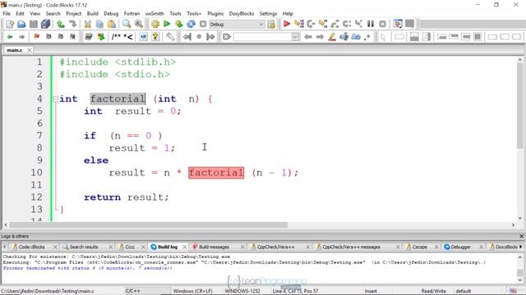Toggle bookmark with red flag icon
The height and width of the screenshot is (295, 526).
[36, 37]
